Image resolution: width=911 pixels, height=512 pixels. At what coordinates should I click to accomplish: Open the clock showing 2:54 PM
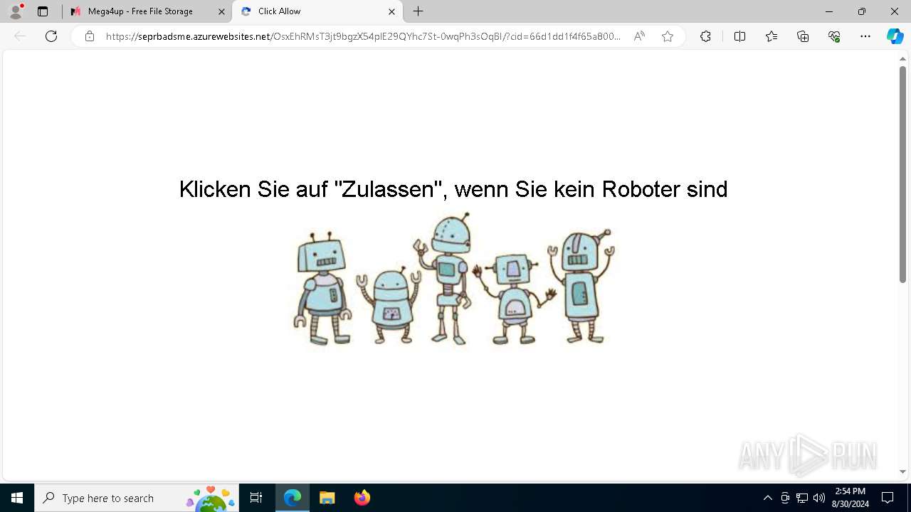851,498
